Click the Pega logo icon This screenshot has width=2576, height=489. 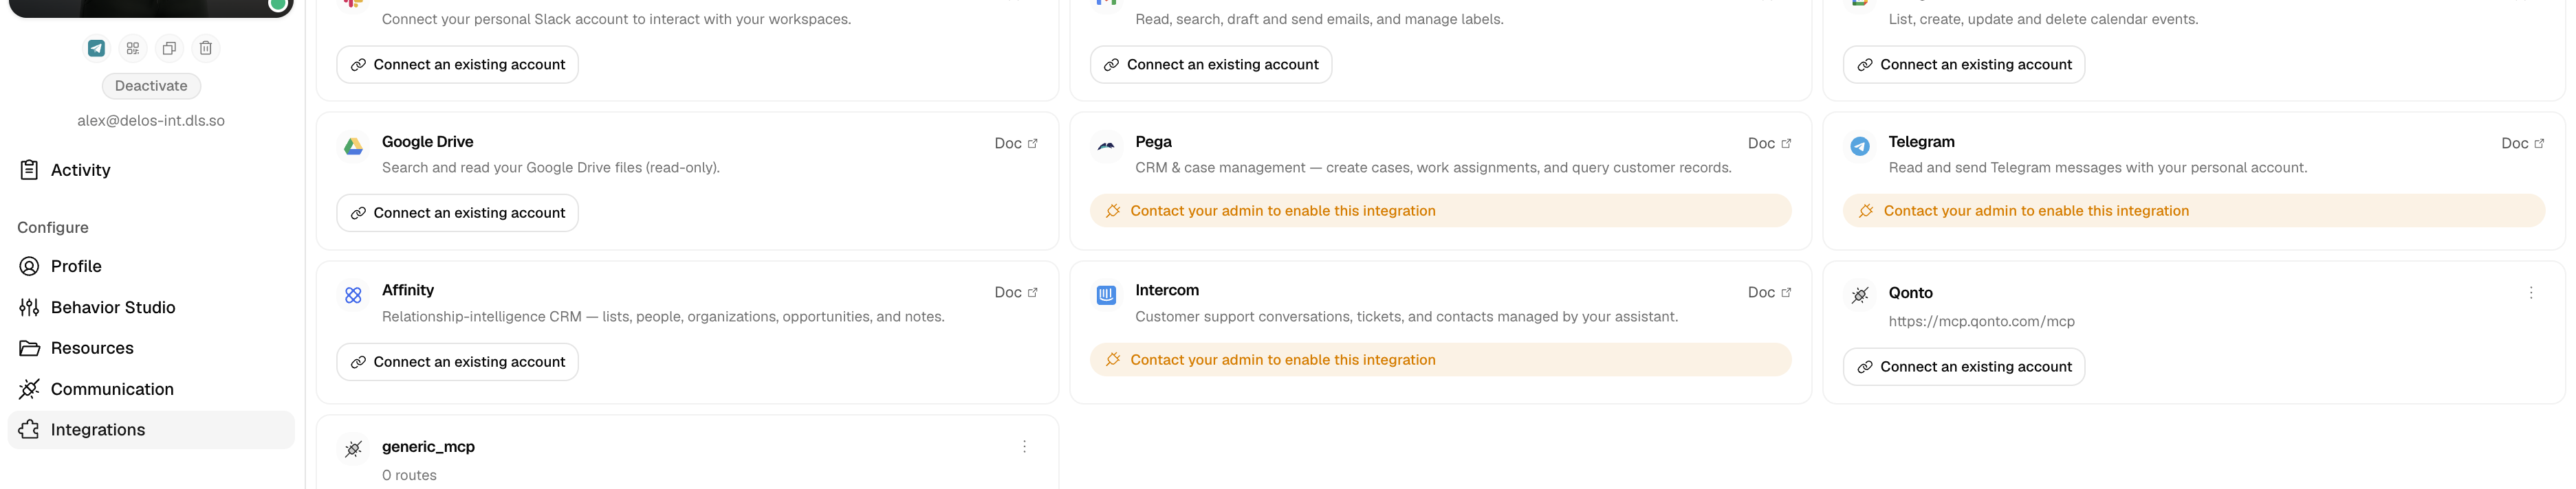coord(1106,147)
